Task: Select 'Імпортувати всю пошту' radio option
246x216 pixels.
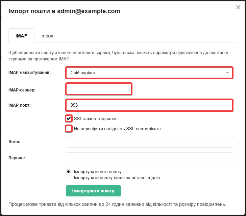Action: [69, 171]
